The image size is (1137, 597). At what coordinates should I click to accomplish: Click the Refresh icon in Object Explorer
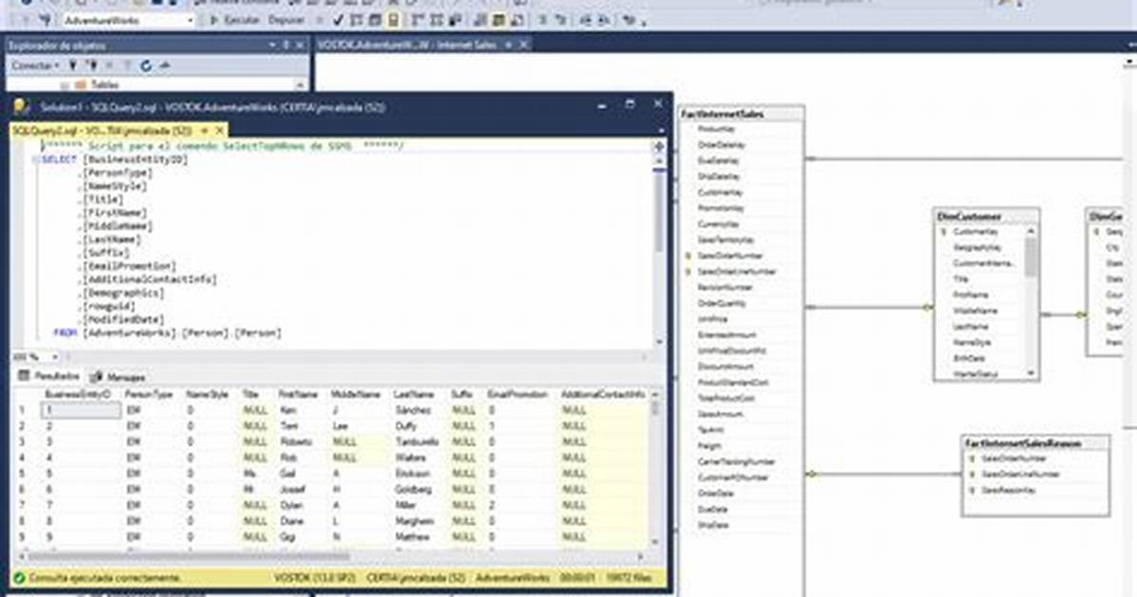coord(145,66)
